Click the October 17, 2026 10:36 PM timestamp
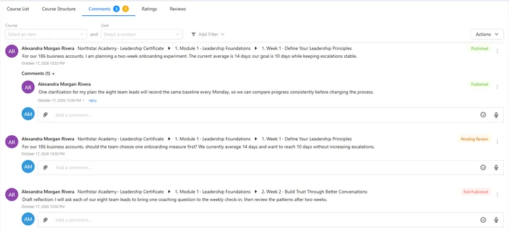Image resolution: width=509 pixels, height=231 pixels. [x=59, y=100]
